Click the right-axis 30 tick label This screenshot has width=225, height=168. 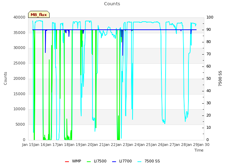tap(208, 103)
